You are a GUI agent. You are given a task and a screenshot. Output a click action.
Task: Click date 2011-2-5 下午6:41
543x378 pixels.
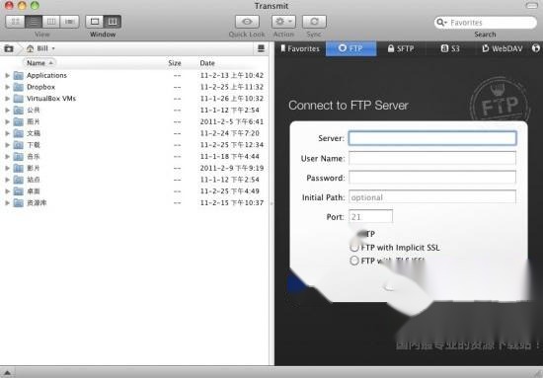232,121
